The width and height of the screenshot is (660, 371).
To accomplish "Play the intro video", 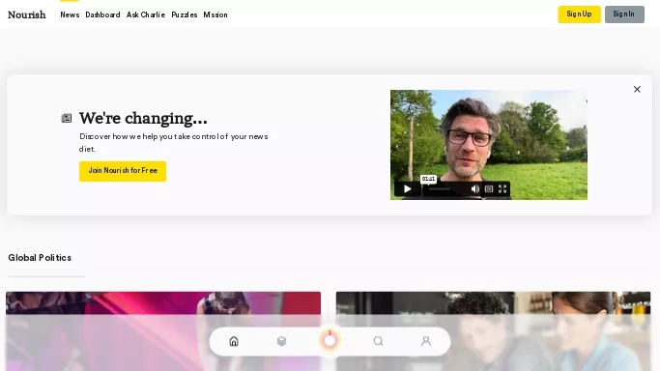I will 407,188.
